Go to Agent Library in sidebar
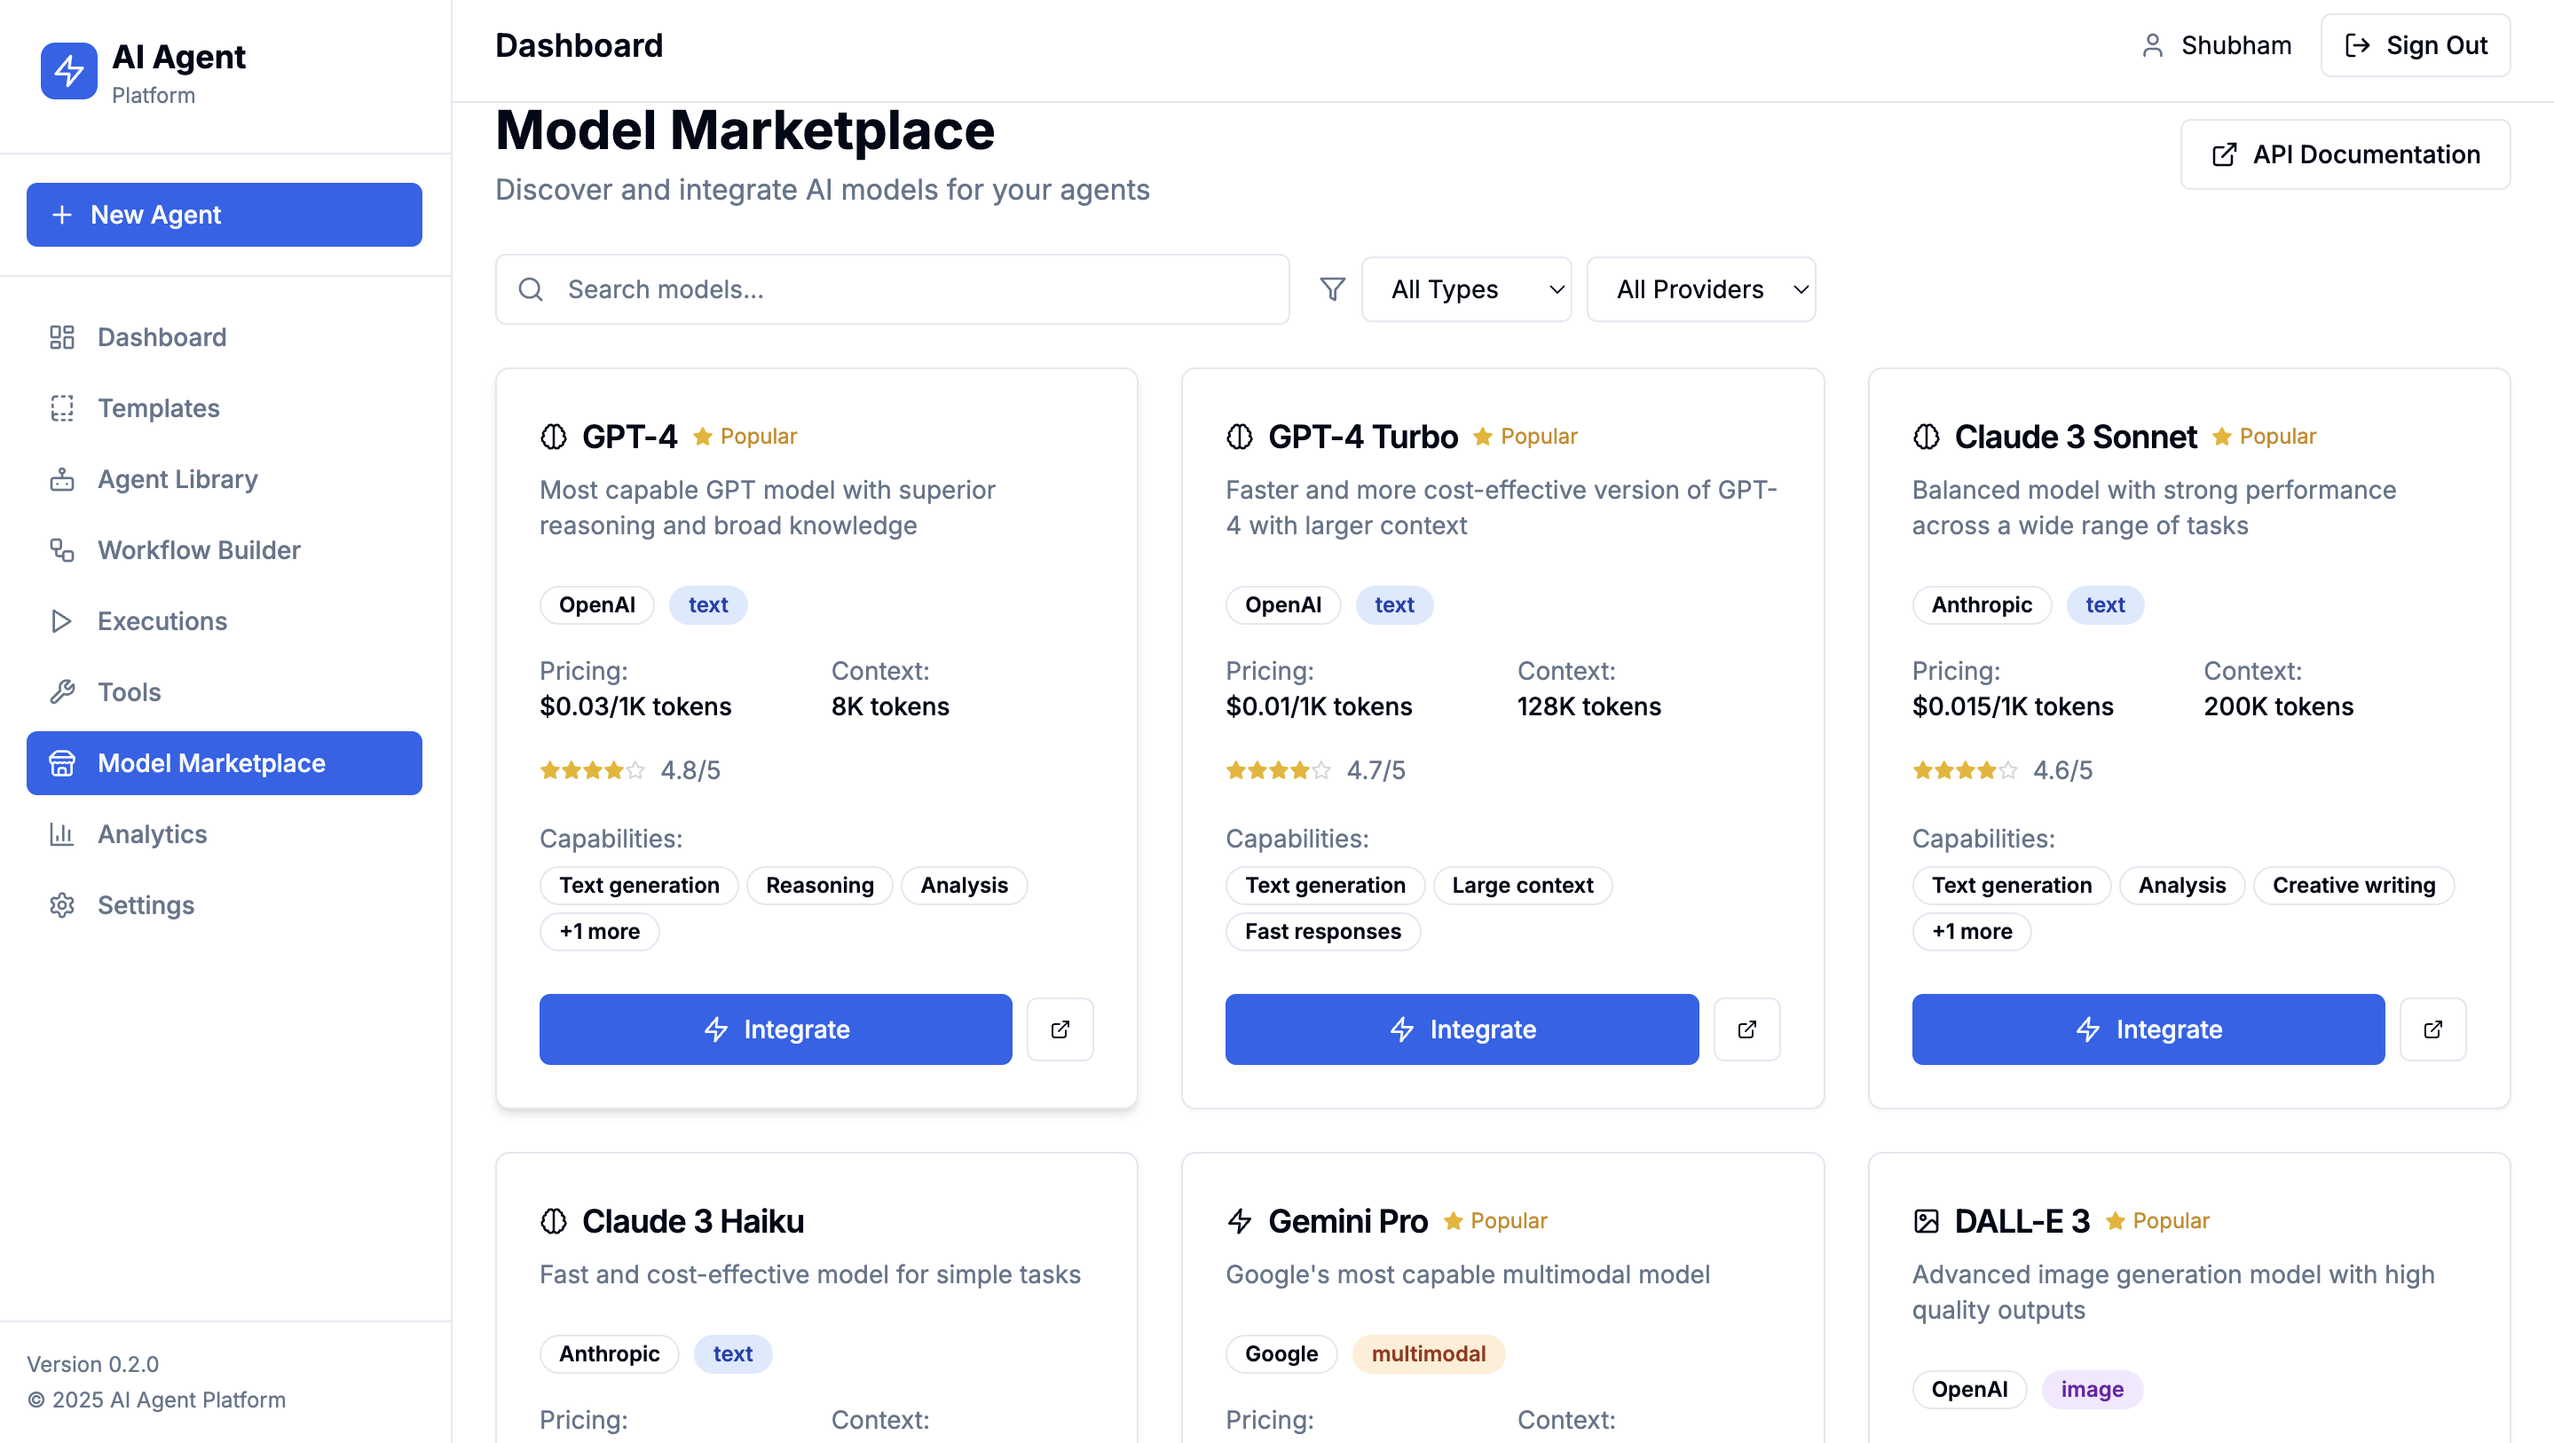This screenshot has width=2554, height=1443. click(177, 479)
